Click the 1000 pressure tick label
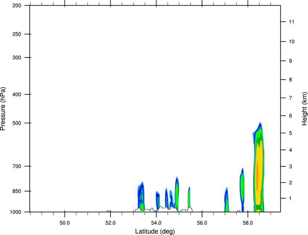The width and height of the screenshot is (308, 235). (15, 212)
